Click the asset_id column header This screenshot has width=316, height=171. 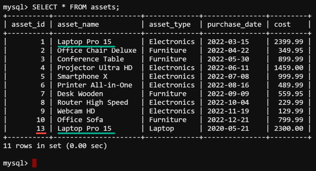point(28,25)
